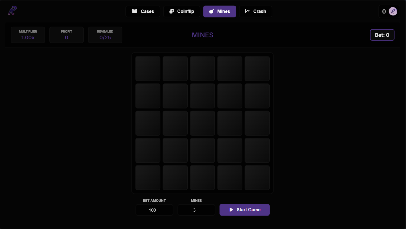Image resolution: width=406 pixels, height=229 pixels.
Task: Click the chart icon on the Crash tab
Action: tap(248, 12)
